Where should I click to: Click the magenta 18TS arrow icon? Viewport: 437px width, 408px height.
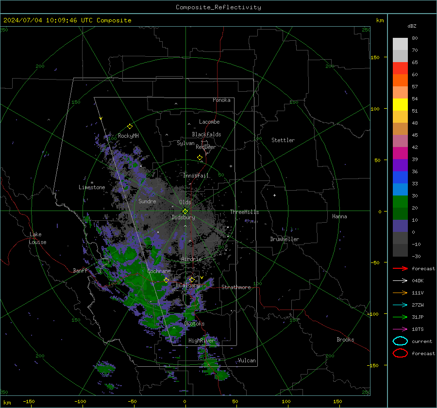(x=400, y=329)
